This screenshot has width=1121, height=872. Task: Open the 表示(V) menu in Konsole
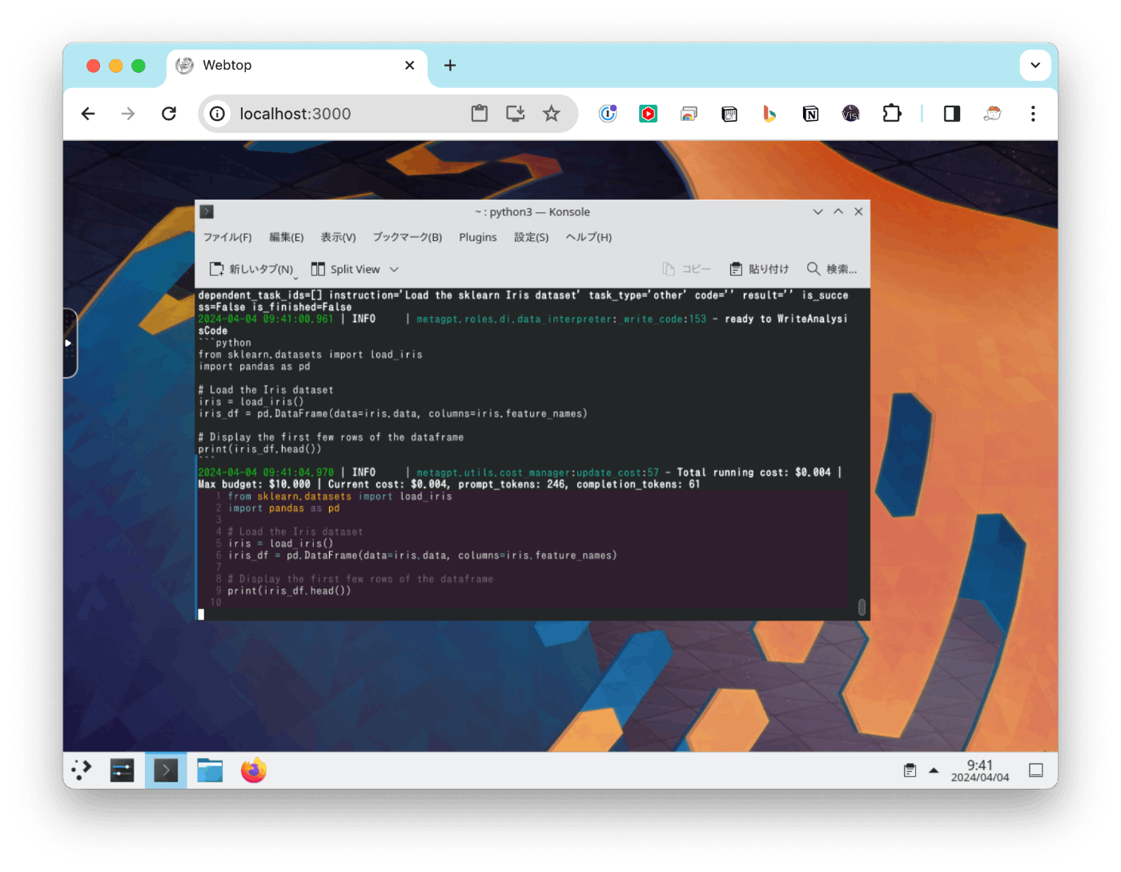(x=339, y=238)
